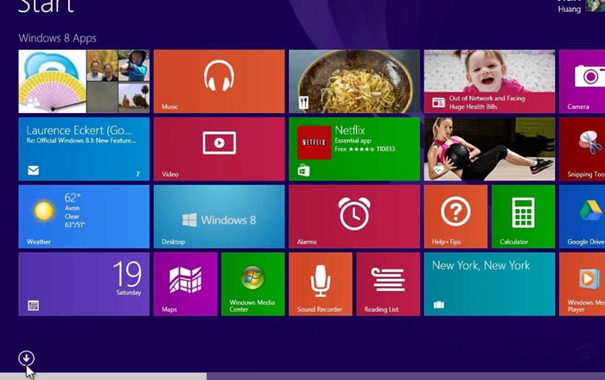Open the People tile with photo collage
Image resolution: width=605 pixels, height=380 pixels.
84,81
